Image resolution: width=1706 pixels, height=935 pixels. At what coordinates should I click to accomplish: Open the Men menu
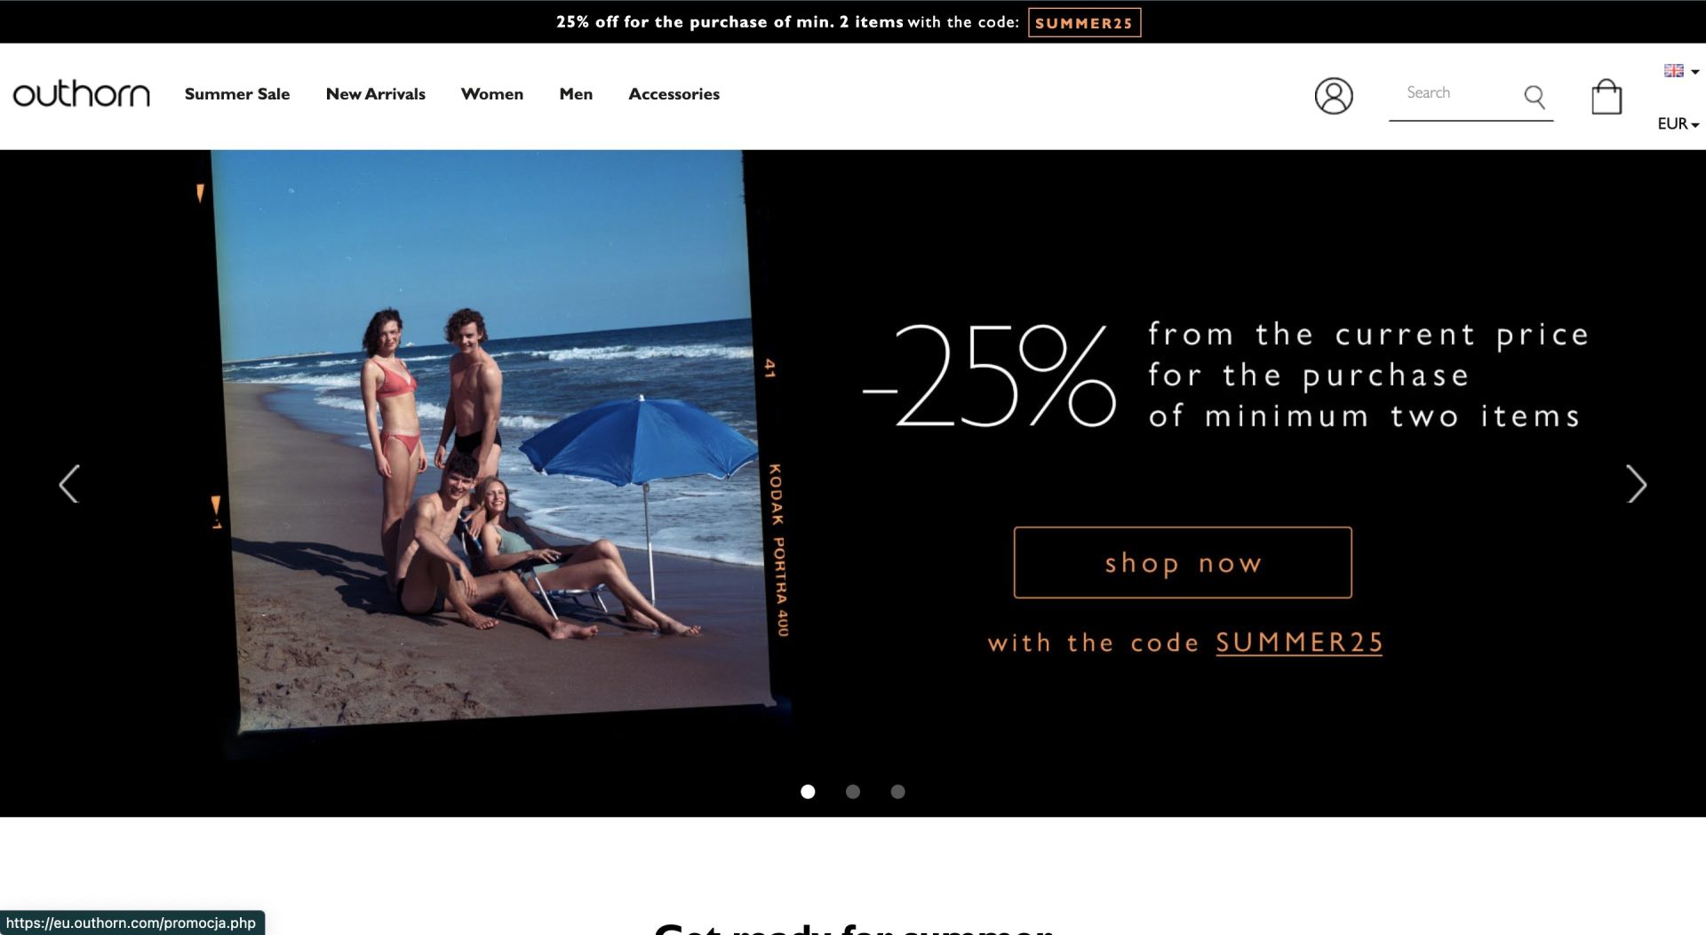(576, 94)
